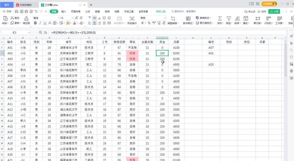Click the Merge and Center icon
Screen dimensions: 294x161
[119, 19]
